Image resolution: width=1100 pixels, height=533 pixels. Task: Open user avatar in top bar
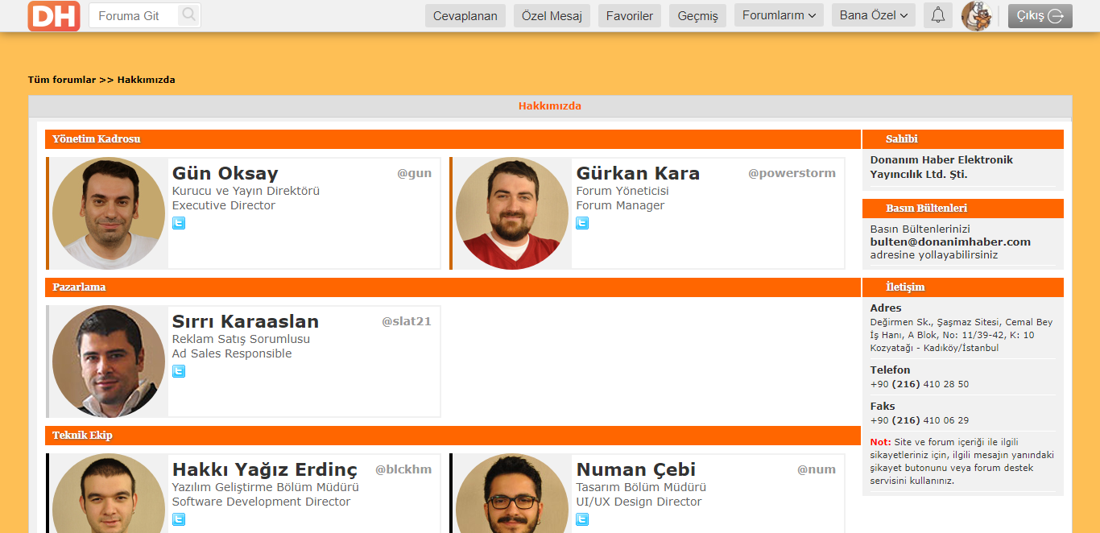click(x=976, y=15)
